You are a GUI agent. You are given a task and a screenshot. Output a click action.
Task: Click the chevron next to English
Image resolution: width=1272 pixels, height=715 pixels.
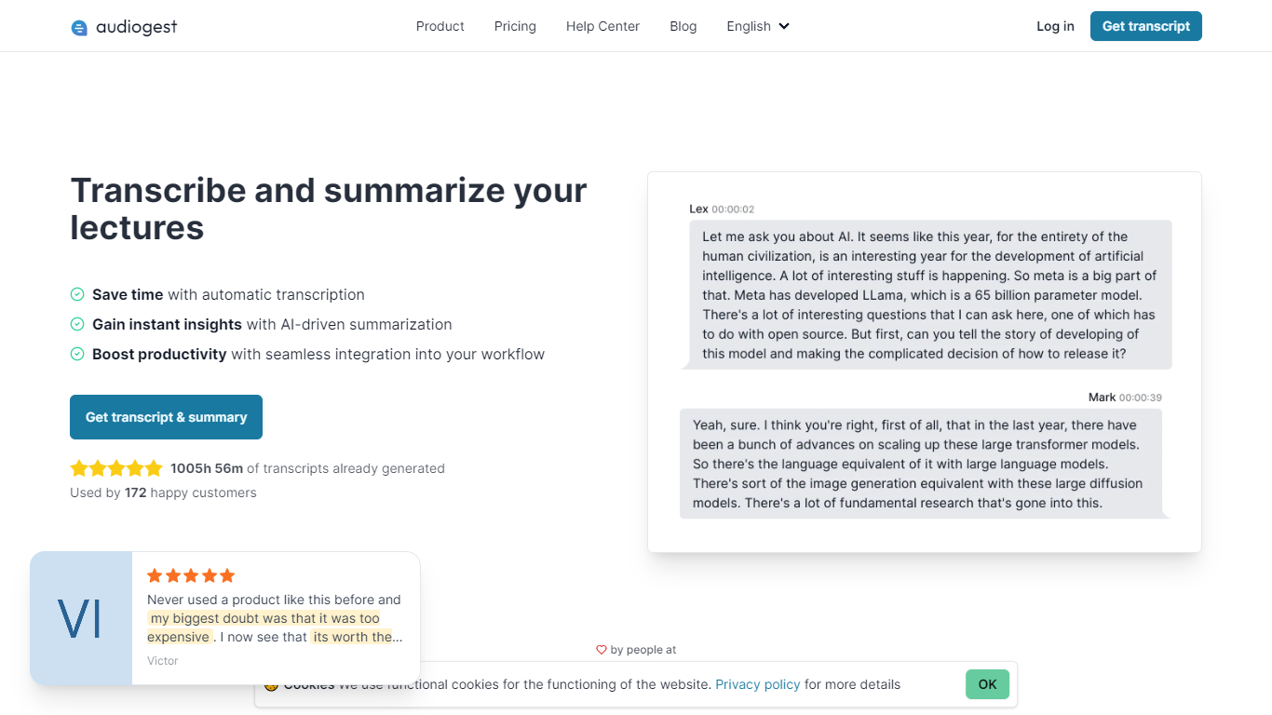coord(784,26)
